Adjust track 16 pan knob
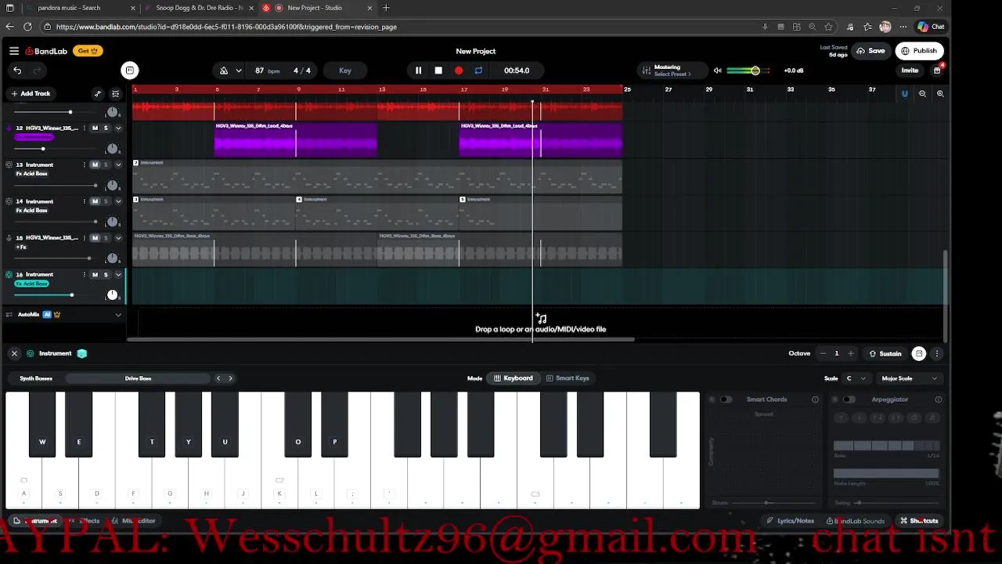 (112, 295)
